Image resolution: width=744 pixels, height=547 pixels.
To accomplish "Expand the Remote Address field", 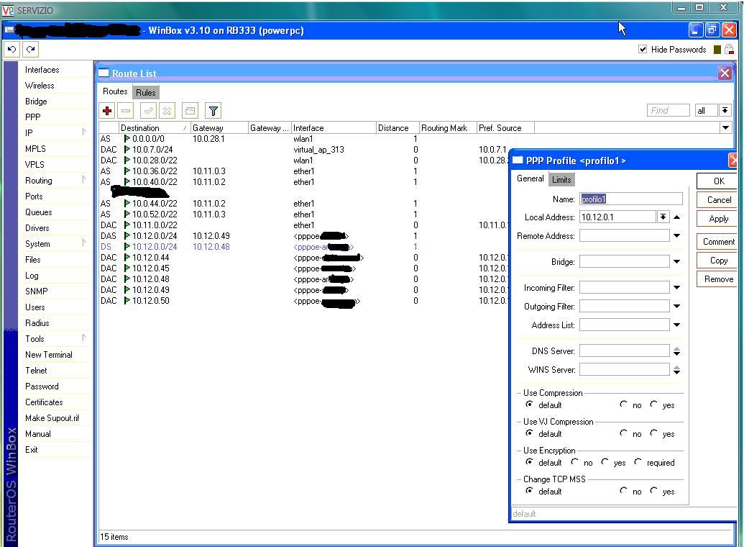I will click(677, 236).
